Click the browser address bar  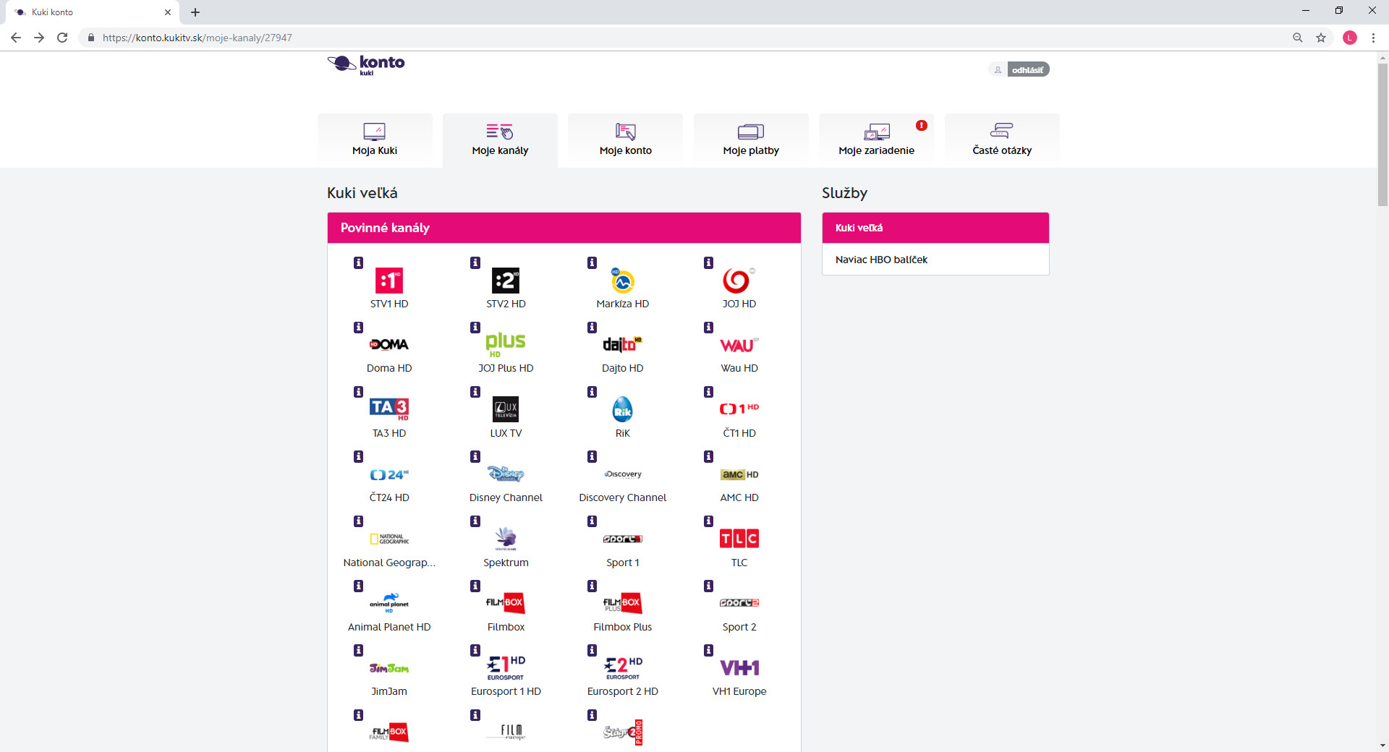(x=680, y=38)
